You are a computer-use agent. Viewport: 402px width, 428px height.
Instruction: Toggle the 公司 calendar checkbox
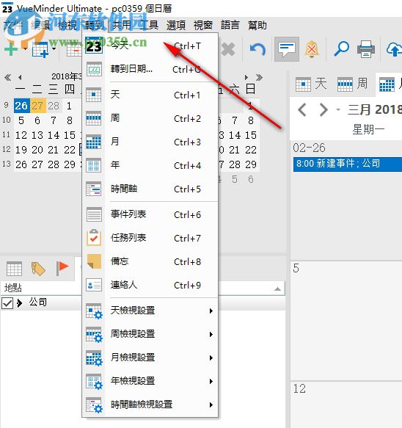(7, 303)
